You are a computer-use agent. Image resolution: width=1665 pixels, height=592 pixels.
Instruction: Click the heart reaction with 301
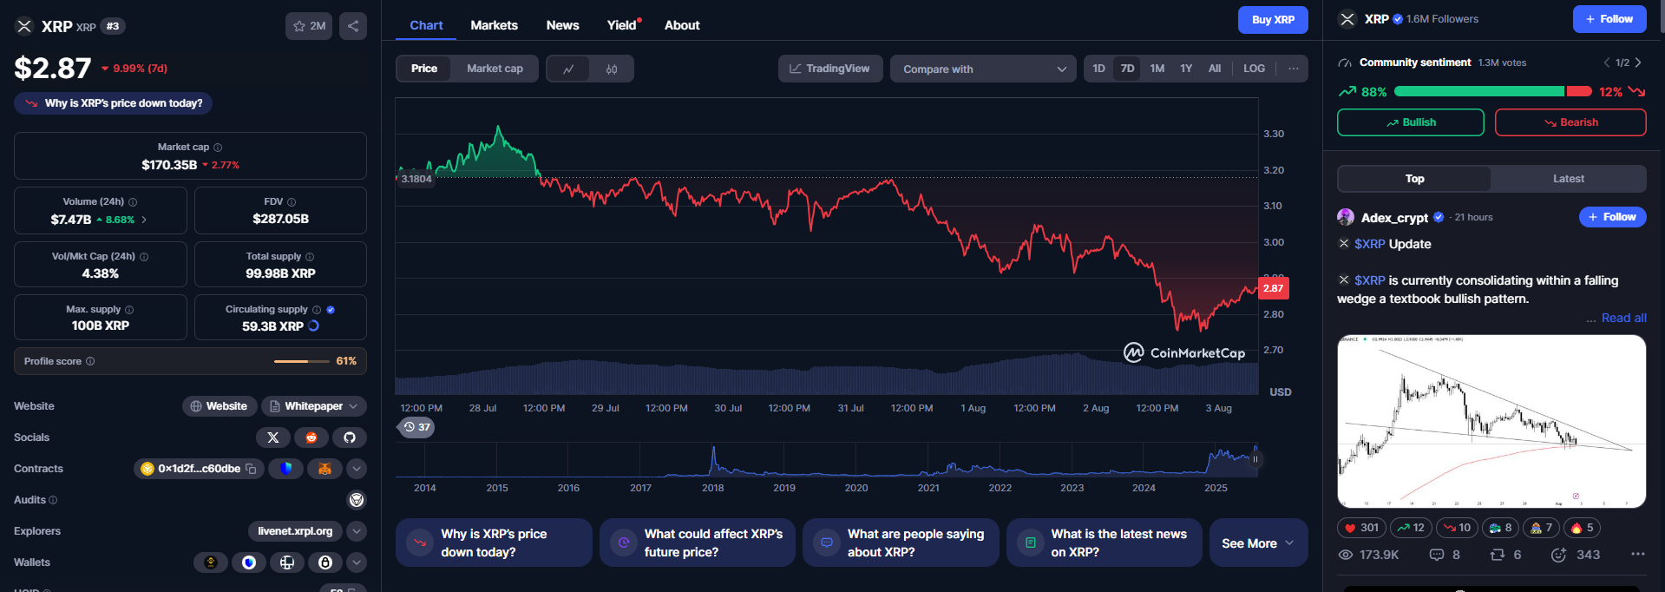(x=1361, y=528)
